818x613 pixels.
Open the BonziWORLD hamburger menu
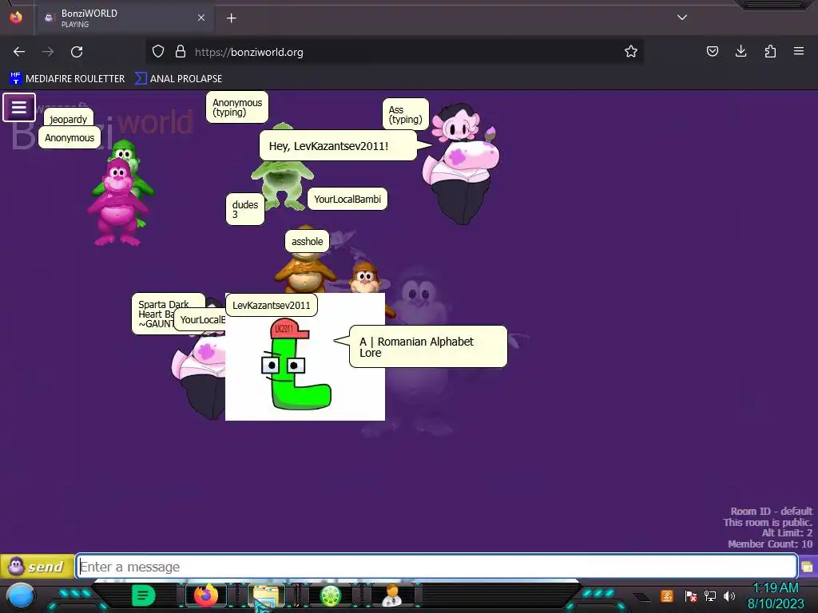pyautogui.click(x=19, y=108)
